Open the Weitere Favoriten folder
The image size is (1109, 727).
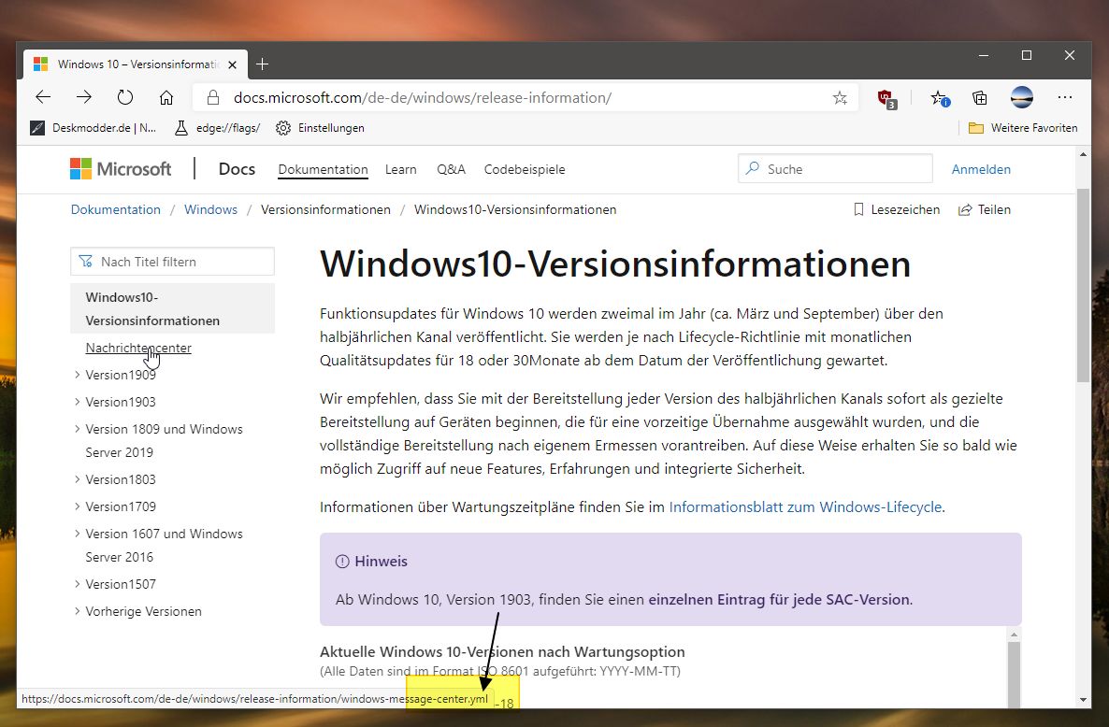pyautogui.click(x=1023, y=128)
